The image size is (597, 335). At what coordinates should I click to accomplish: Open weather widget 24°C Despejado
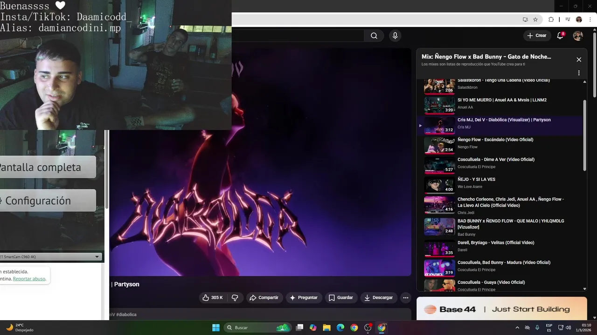[20, 328]
